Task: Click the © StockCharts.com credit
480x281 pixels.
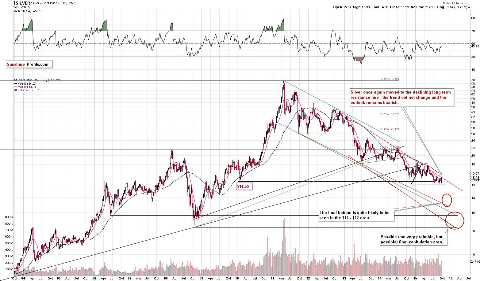Action: [x=456, y=3]
